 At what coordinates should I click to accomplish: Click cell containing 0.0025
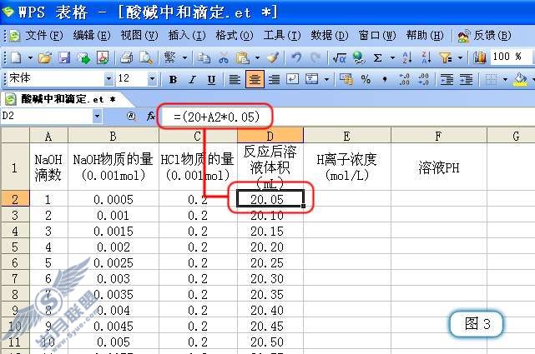(x=114, y=262)
